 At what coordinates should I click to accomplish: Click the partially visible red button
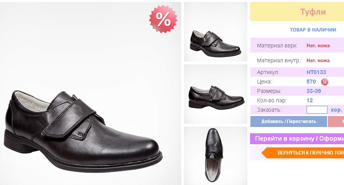336,122
